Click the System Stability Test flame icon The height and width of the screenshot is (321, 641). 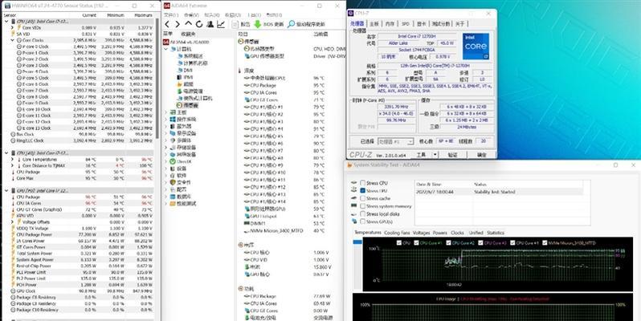click(x=349, y=165)
